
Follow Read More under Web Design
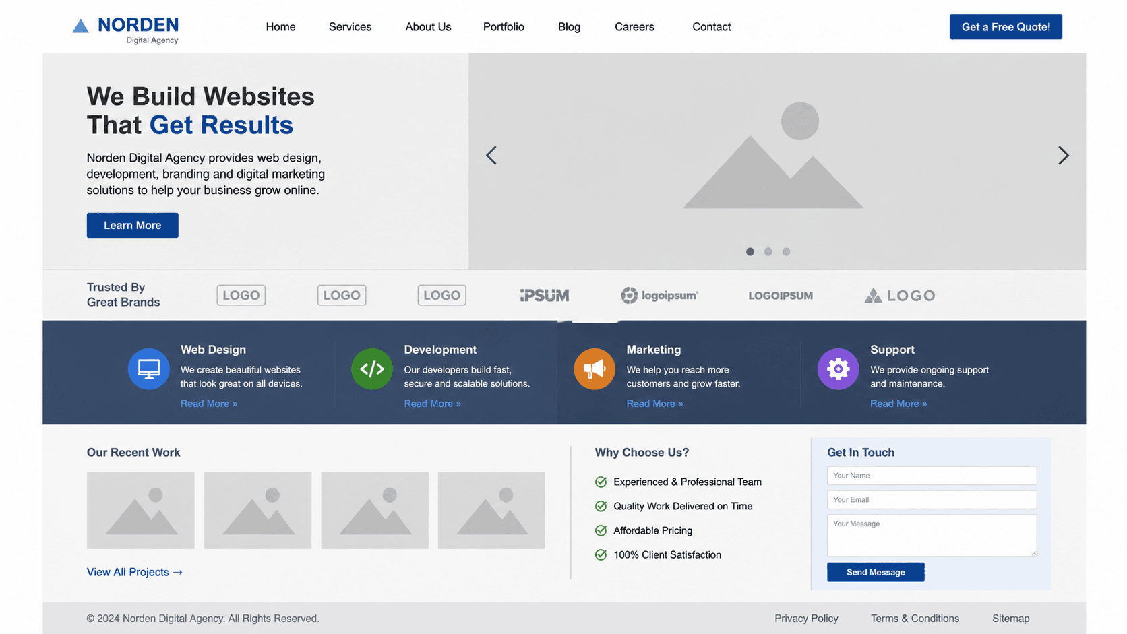[209, 404]
